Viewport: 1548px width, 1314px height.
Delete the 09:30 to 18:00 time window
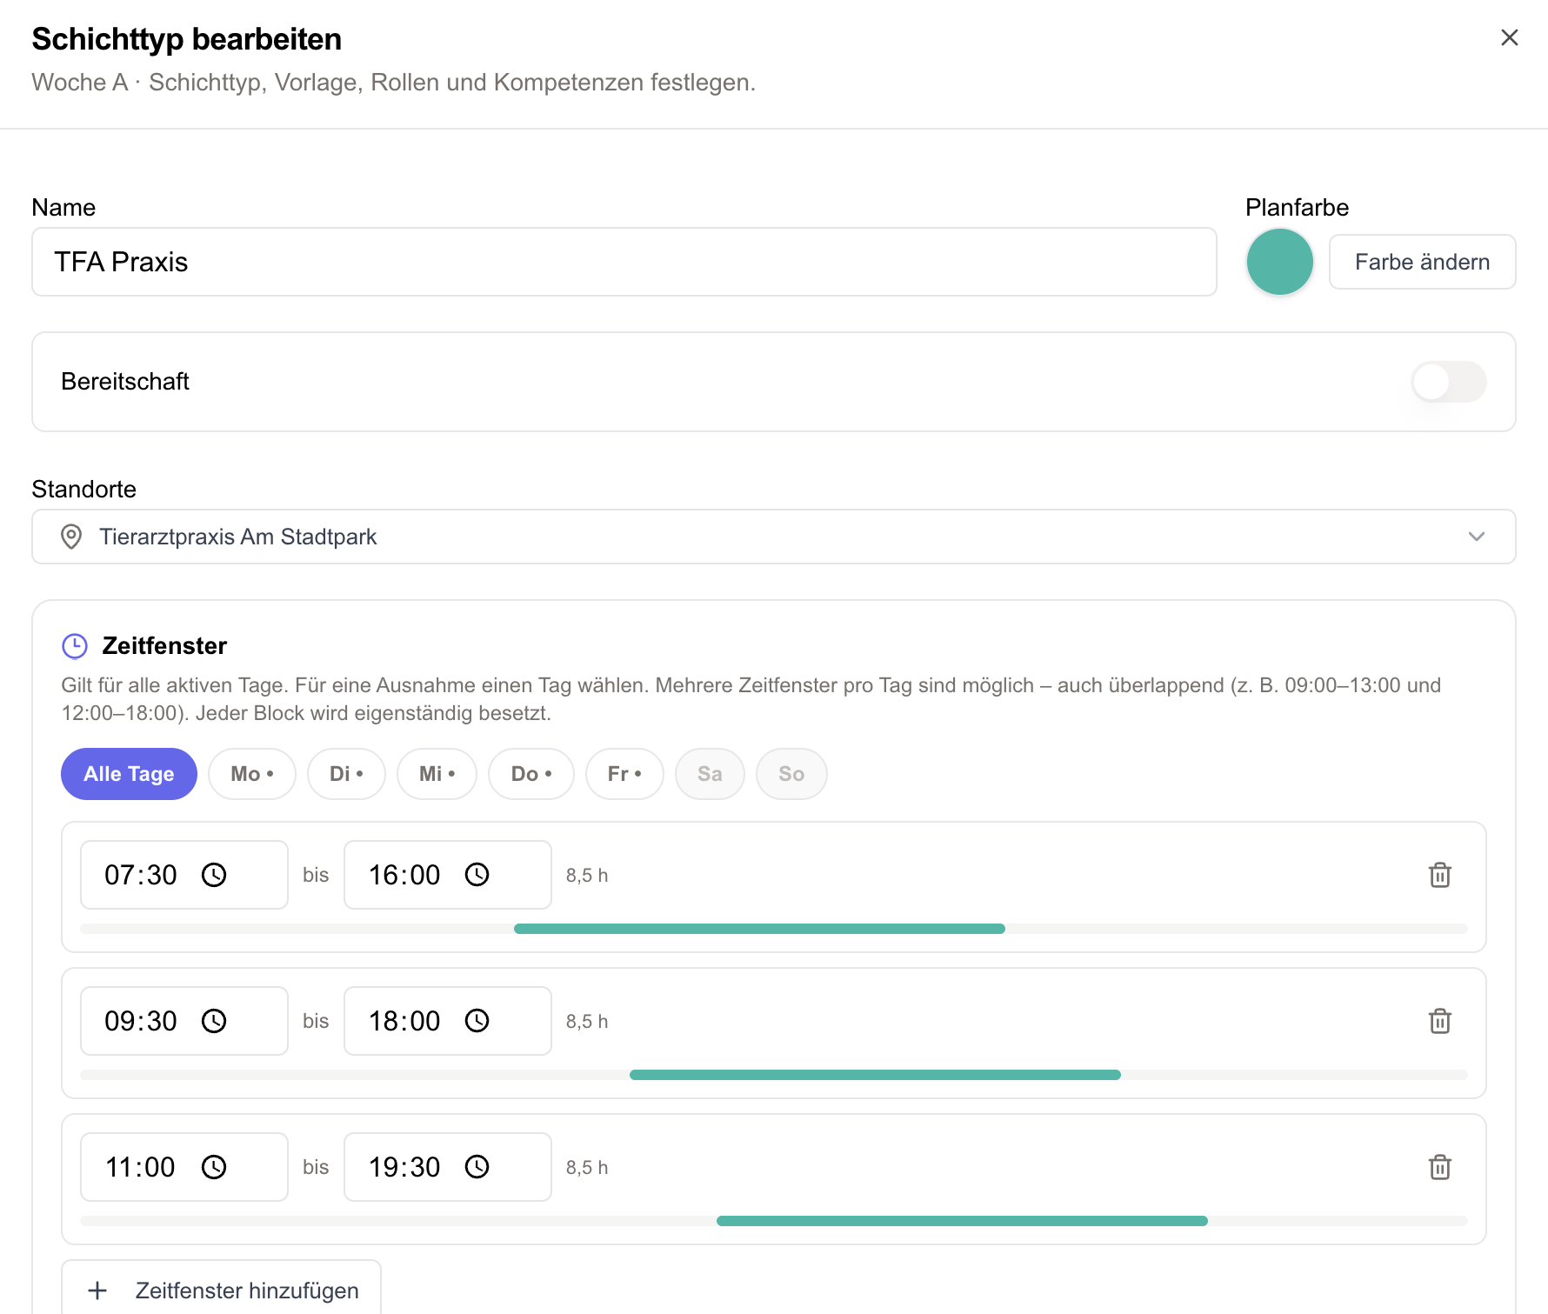(1440, 1021)
